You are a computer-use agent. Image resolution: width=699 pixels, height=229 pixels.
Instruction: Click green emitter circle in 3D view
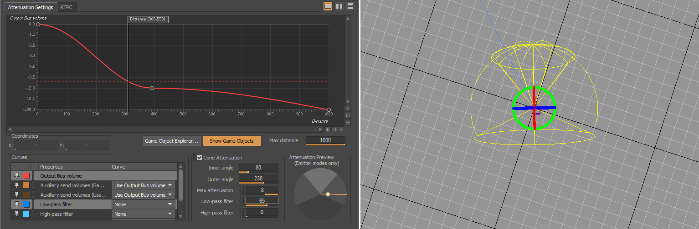tap(534, 108)
